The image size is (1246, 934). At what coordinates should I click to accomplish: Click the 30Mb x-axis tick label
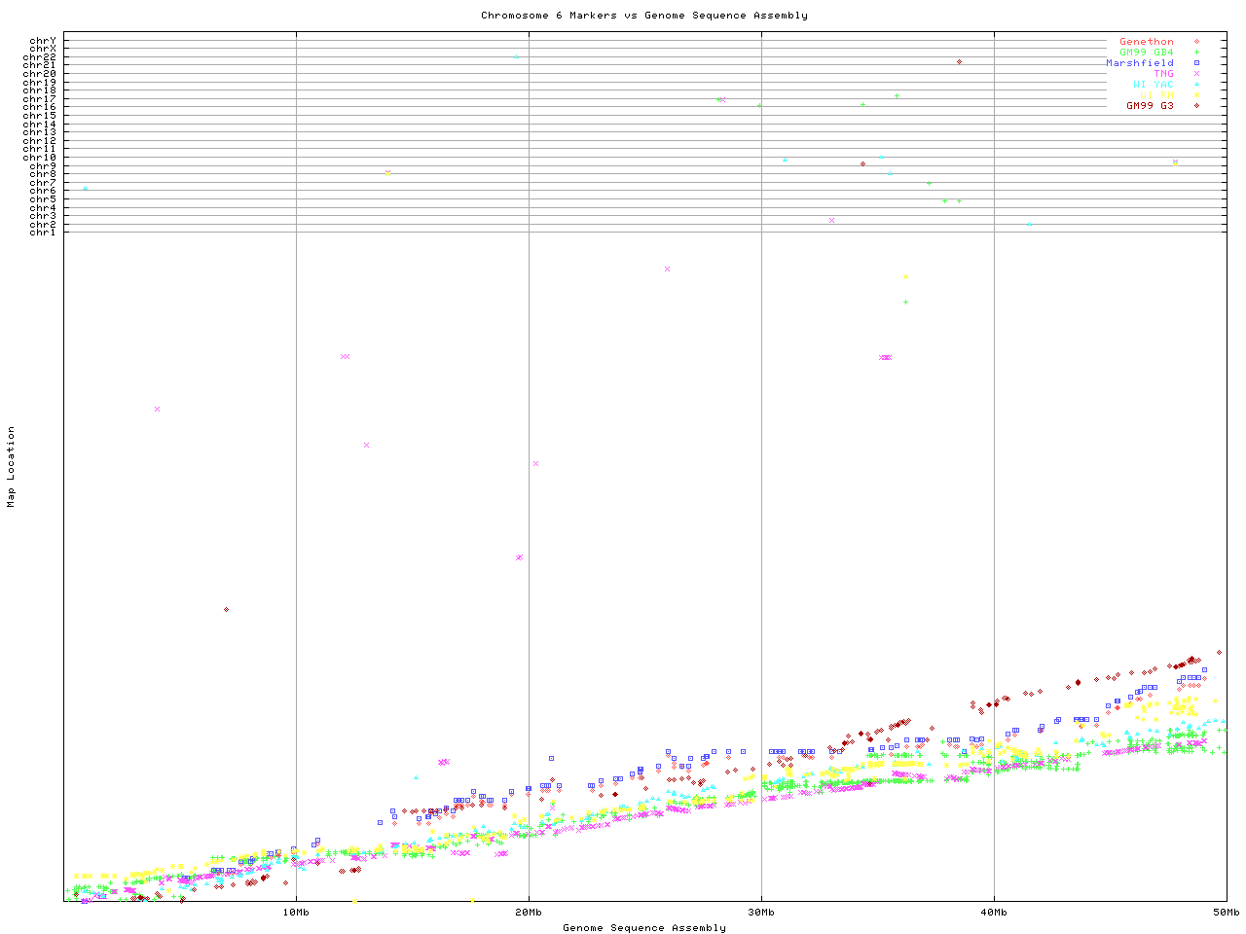(761, 913)
